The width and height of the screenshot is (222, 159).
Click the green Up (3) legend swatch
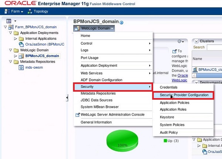[165, 141]
